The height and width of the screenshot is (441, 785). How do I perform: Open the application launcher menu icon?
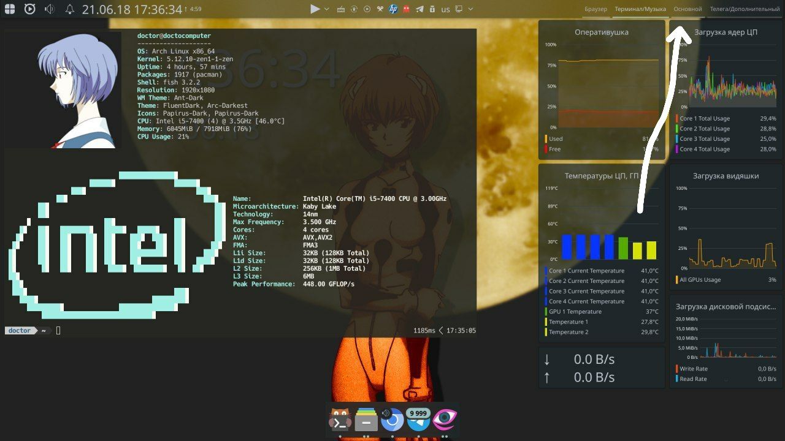[10, 9]
